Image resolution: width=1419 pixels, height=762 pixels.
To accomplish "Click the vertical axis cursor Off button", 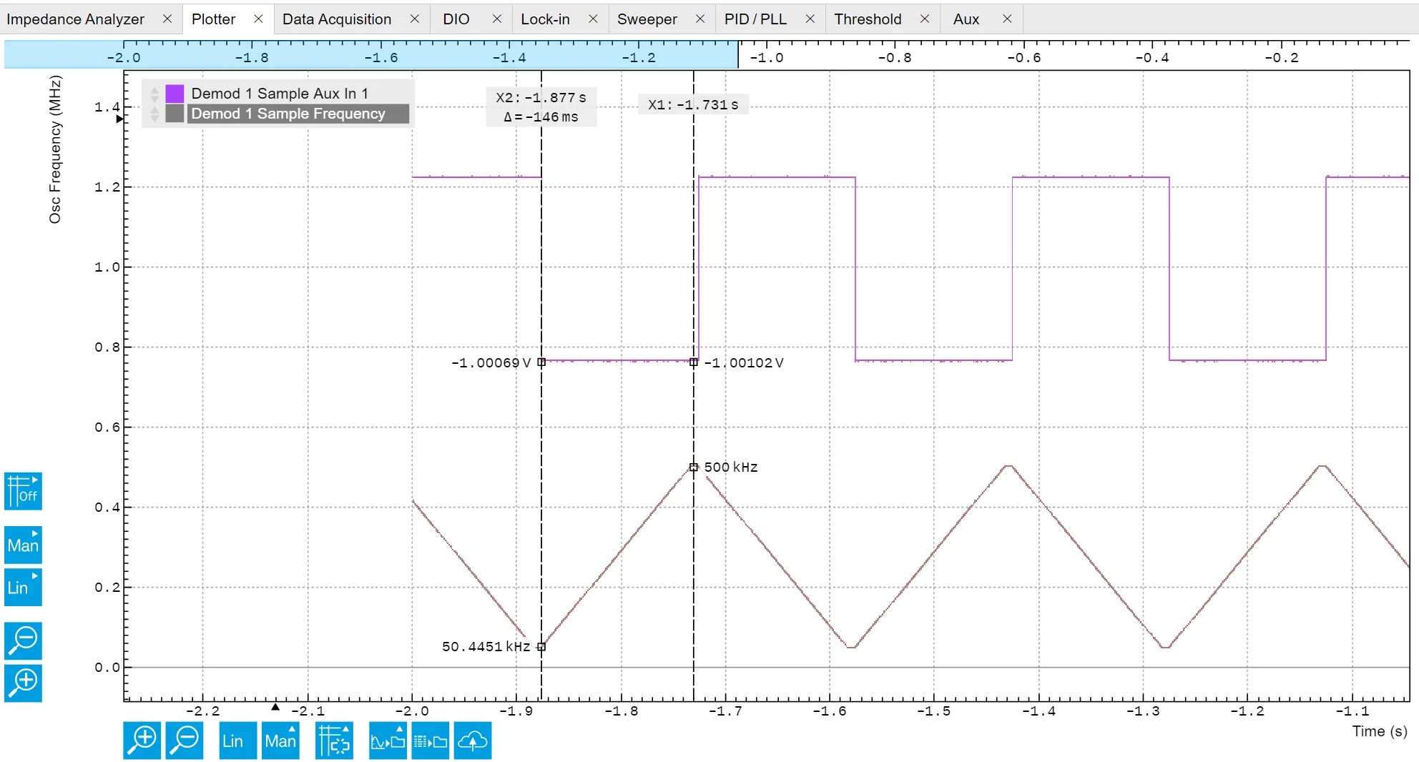I will [x=23, y=491].
